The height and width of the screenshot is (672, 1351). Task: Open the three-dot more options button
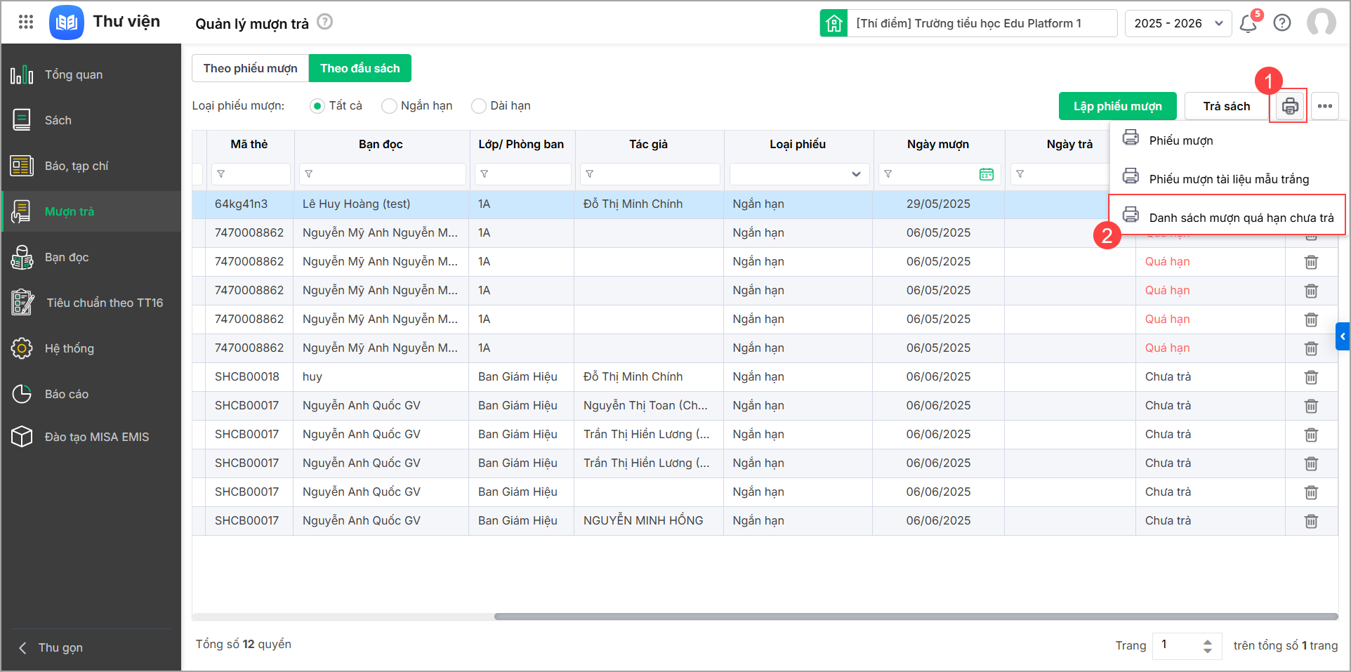click(1325, 106)
